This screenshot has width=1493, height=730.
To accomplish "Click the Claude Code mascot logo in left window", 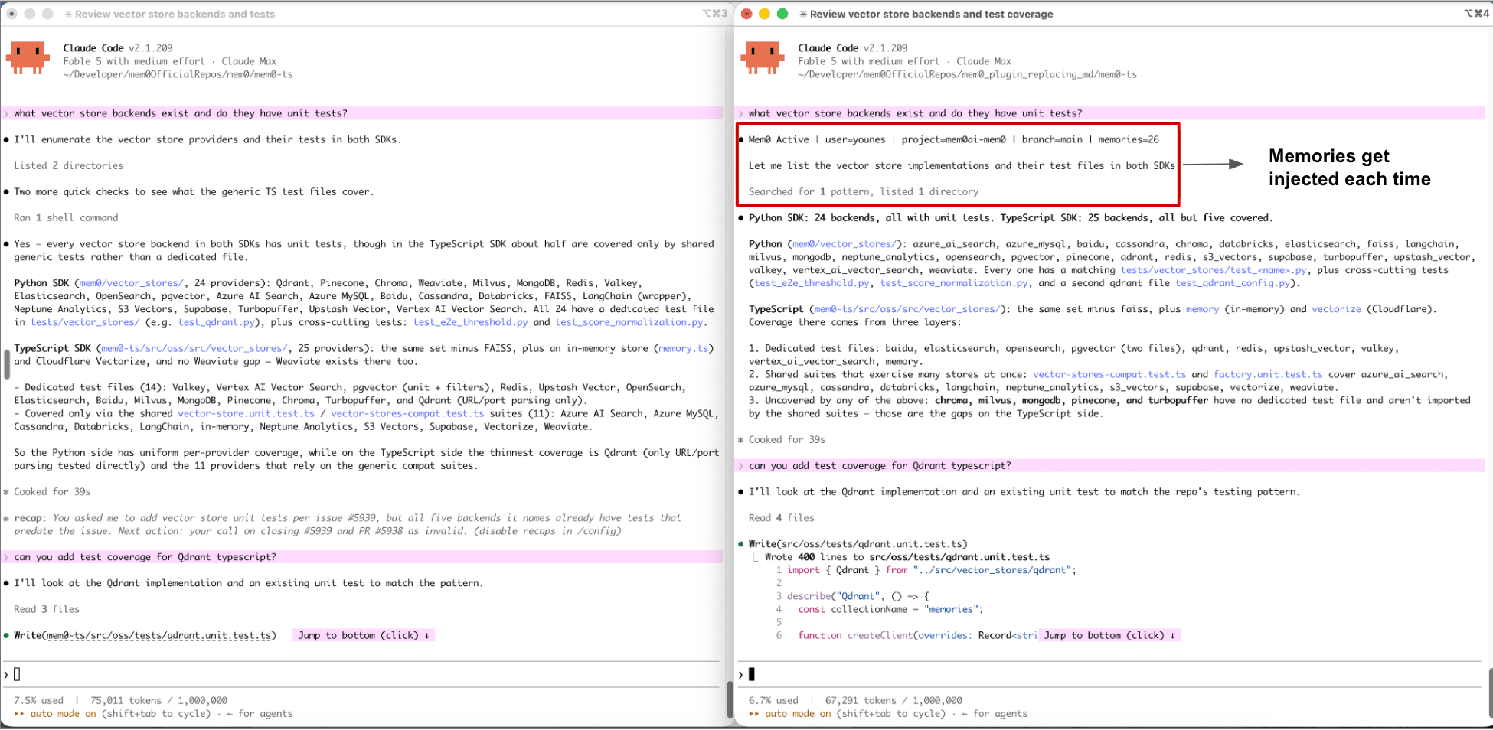I will click(28, 58).
